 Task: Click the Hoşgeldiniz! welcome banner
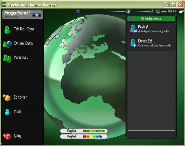tap(22, 14)
